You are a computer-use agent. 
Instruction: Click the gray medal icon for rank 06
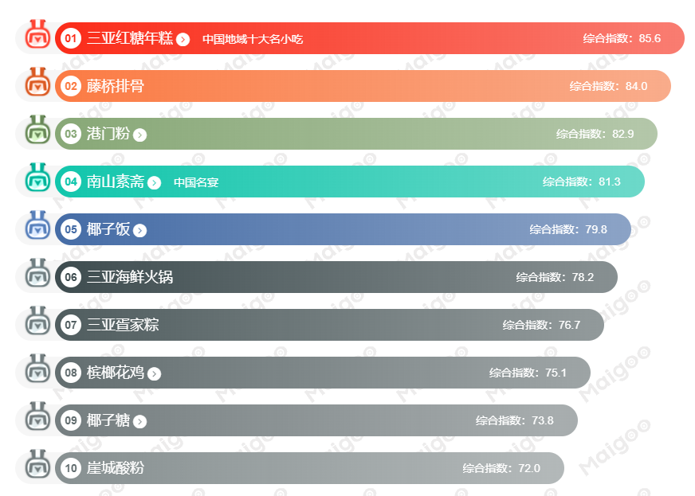point(37,275)
